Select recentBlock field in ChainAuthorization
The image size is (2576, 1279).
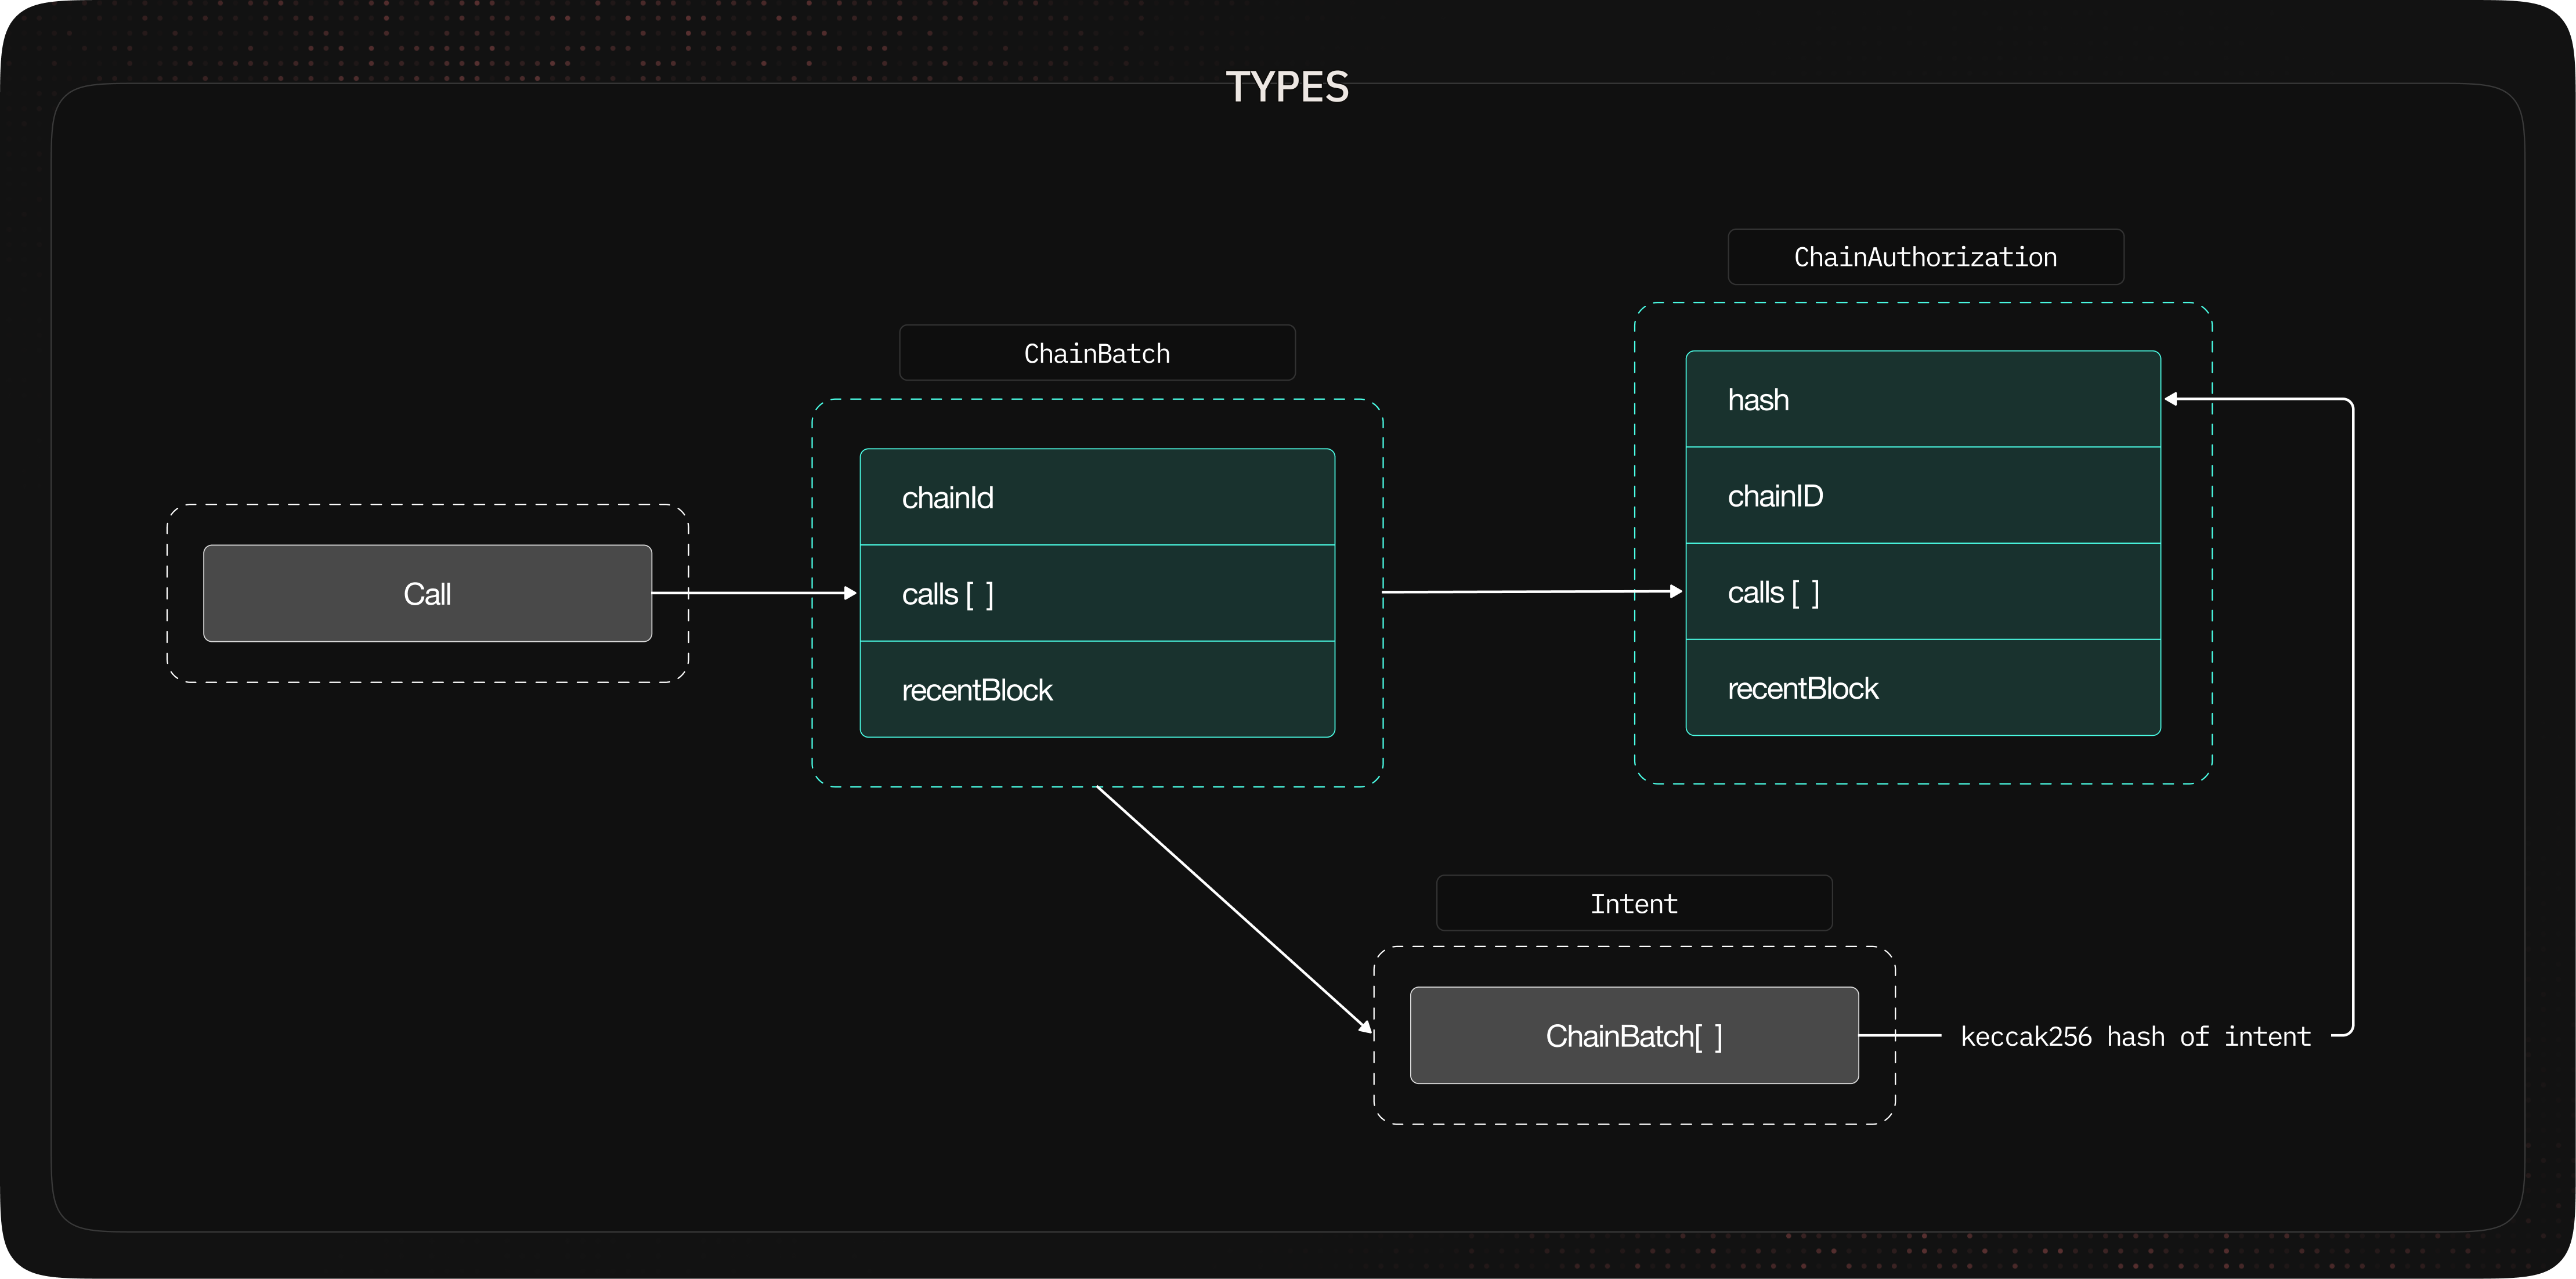pyautogui.click(x=1923, y=687)
